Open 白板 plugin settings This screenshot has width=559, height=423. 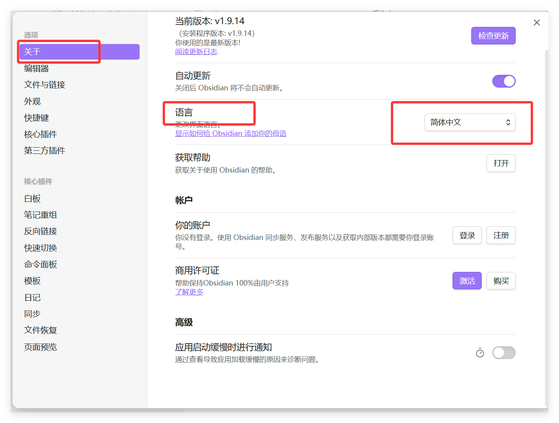coord(79,199)
